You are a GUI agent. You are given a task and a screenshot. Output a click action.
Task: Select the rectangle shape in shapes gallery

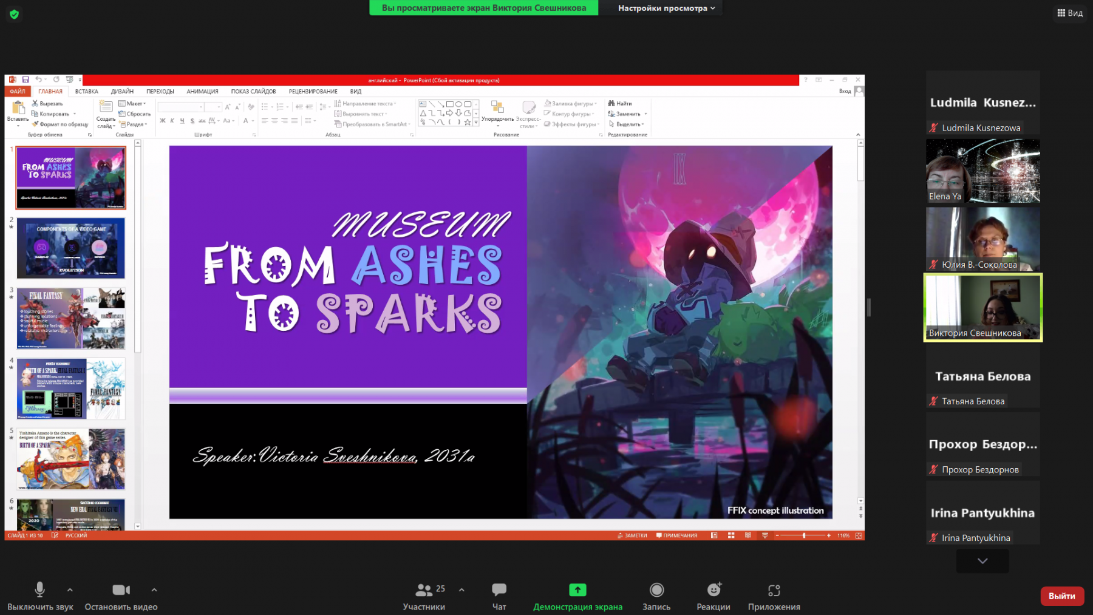tap(450, 104)
